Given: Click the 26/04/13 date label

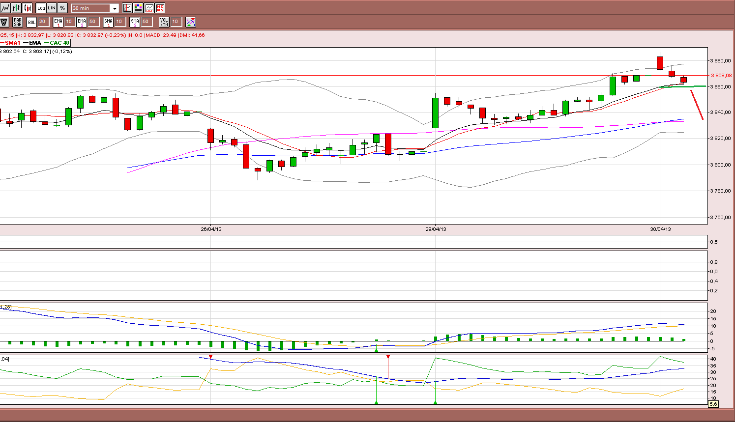Looking at the screenshot, I should [x=211, y=229].
